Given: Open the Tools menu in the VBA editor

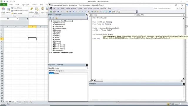Looking at the screenshot, I should point(90,9).
